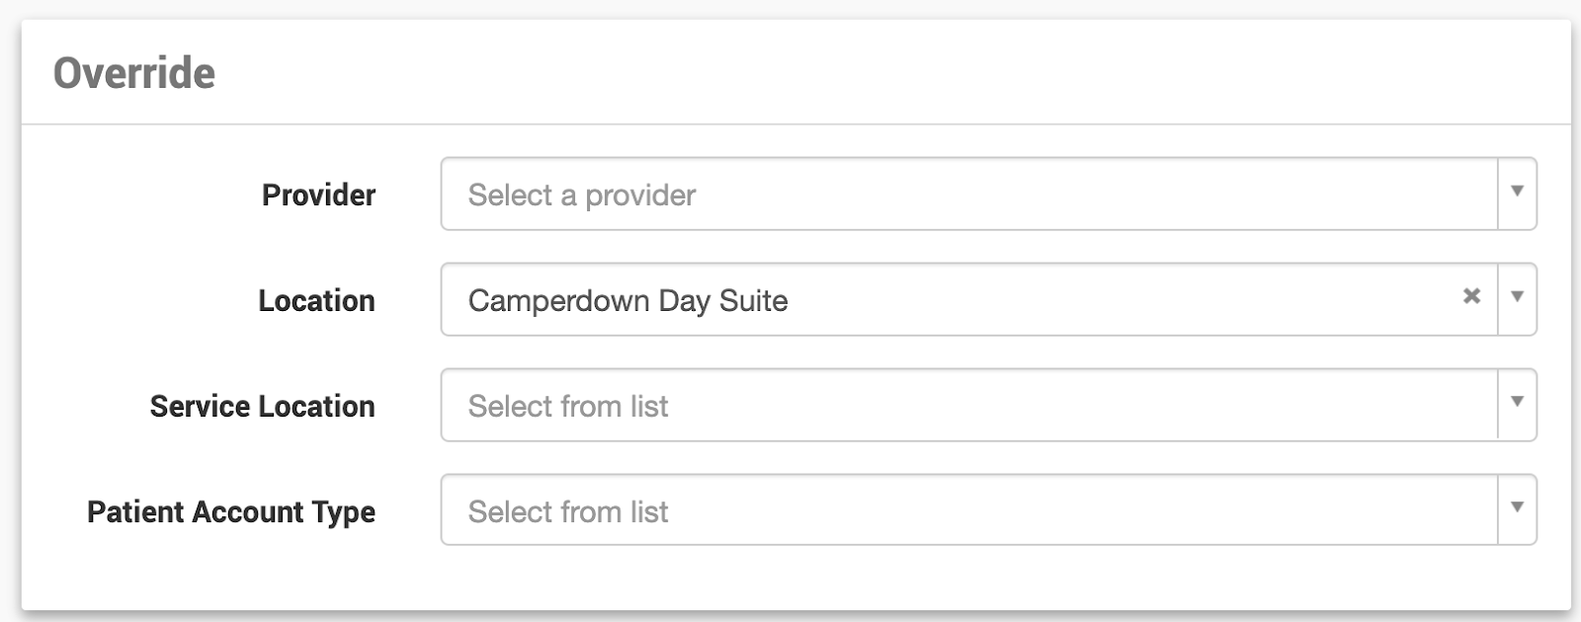This screenshot has height=622, width=1581.
Task: Click the 'Camperdown Day Suite' selected value
Action: [x=627, y=301]
